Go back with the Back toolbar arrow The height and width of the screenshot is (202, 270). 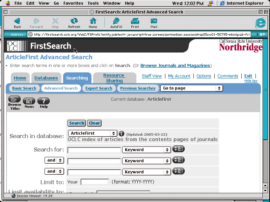pos(18,23)
